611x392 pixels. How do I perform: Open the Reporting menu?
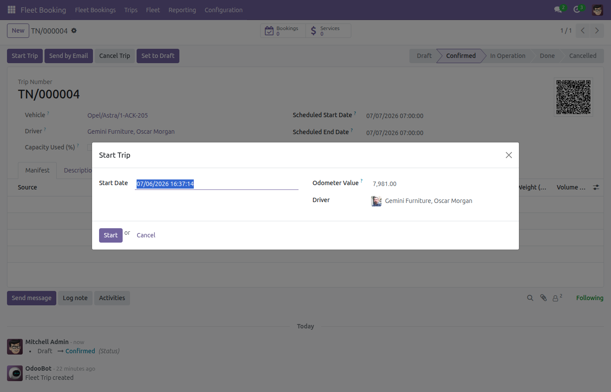pos(182,10)
